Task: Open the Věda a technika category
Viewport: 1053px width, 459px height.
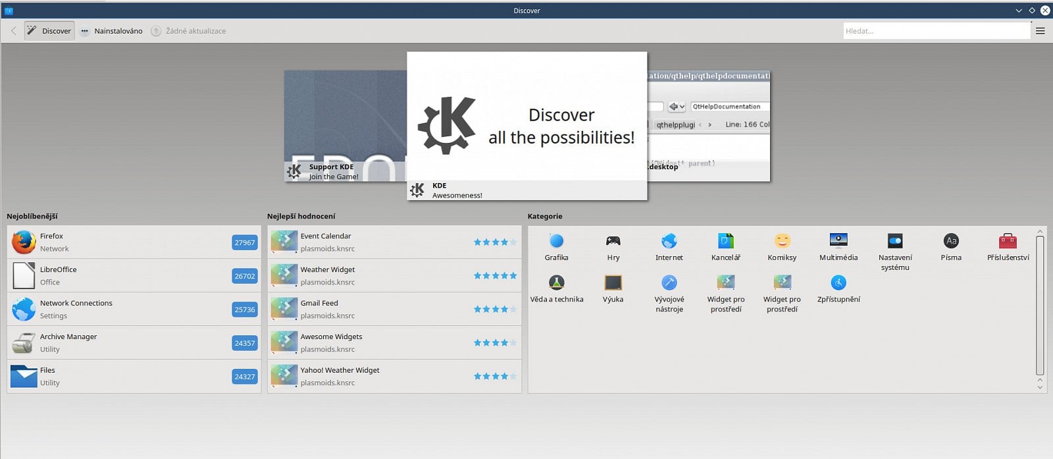Action: click(x=557, y=290)
